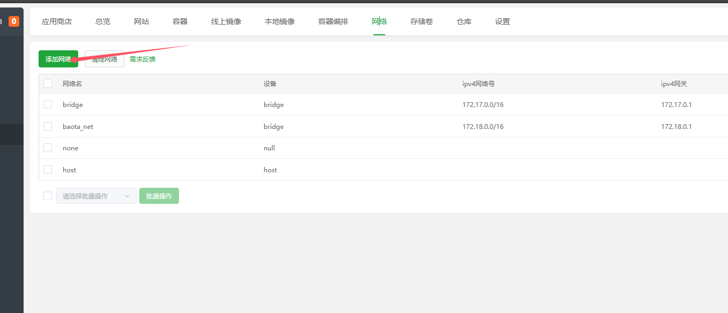This screenshot has width=728, height=313.
Task: Click the 172.18.0.1 gateway cell
Action: point(677,127)
